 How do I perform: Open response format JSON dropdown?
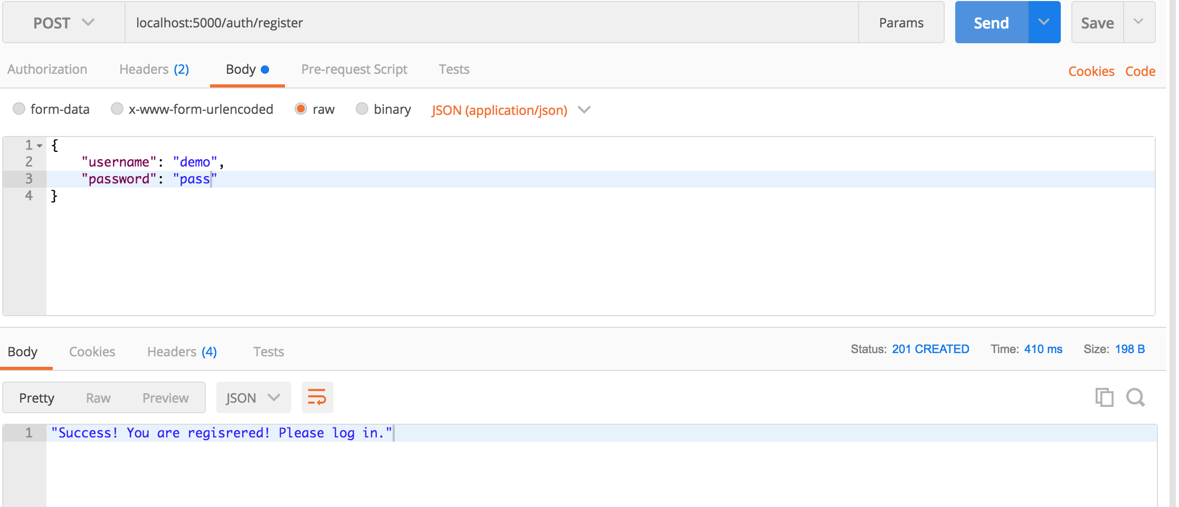click(x=253, y=397)
